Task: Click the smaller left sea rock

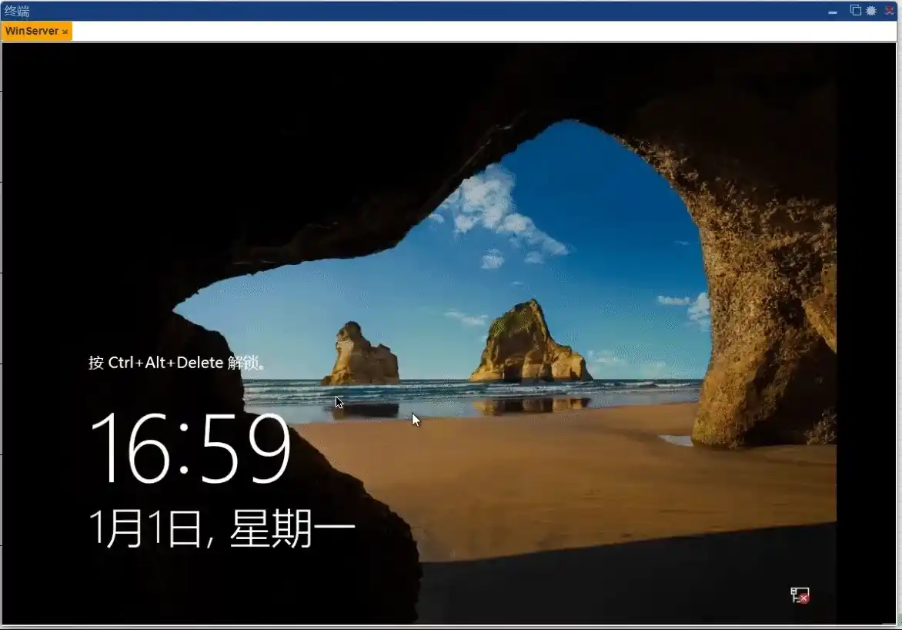Action: (x=359, y=357)
